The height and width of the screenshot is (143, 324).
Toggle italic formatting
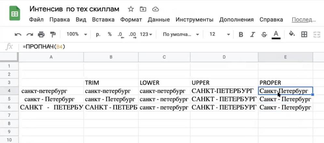(252, 35)
